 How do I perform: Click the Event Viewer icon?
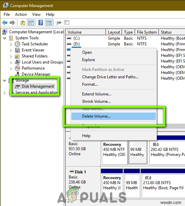pos(17,50)
